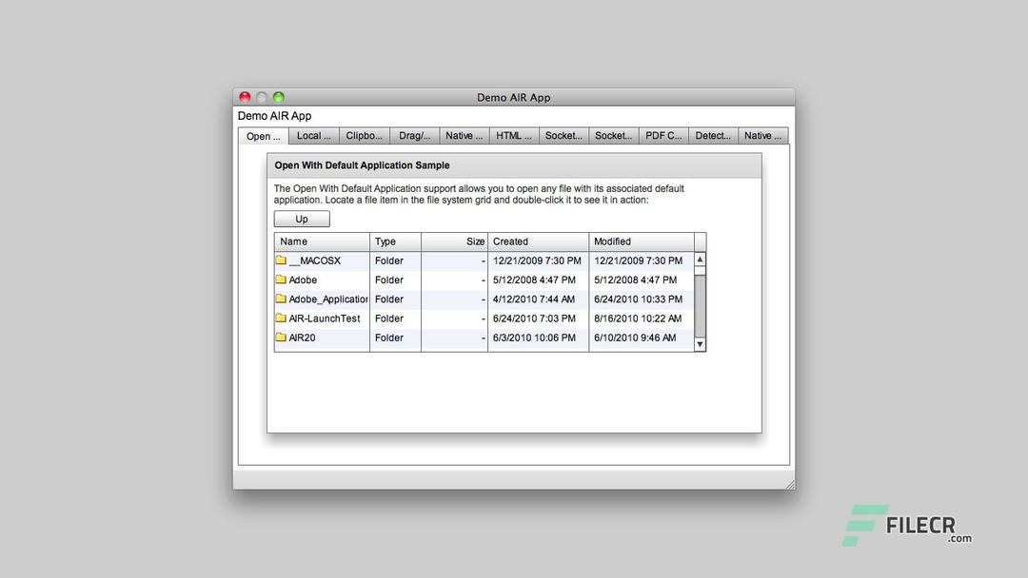Switch to the Local tab
This screenshot has width=1028, height=578.
[x=312, y=135]
